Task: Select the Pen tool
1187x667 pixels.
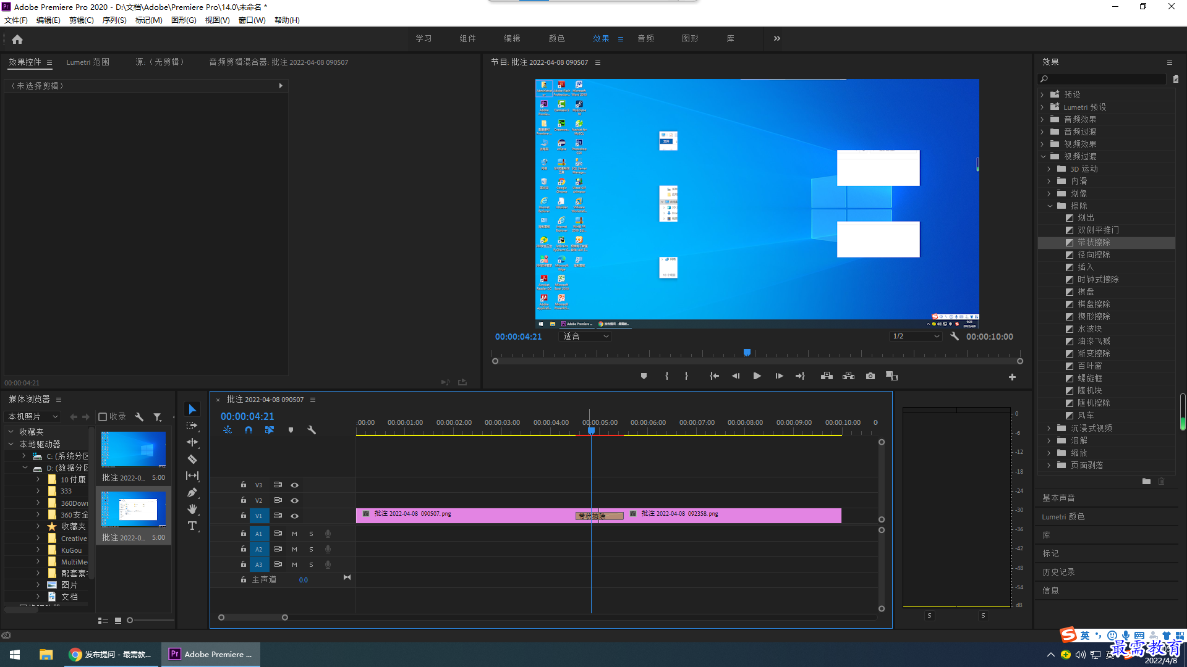Action: (192, 492)
